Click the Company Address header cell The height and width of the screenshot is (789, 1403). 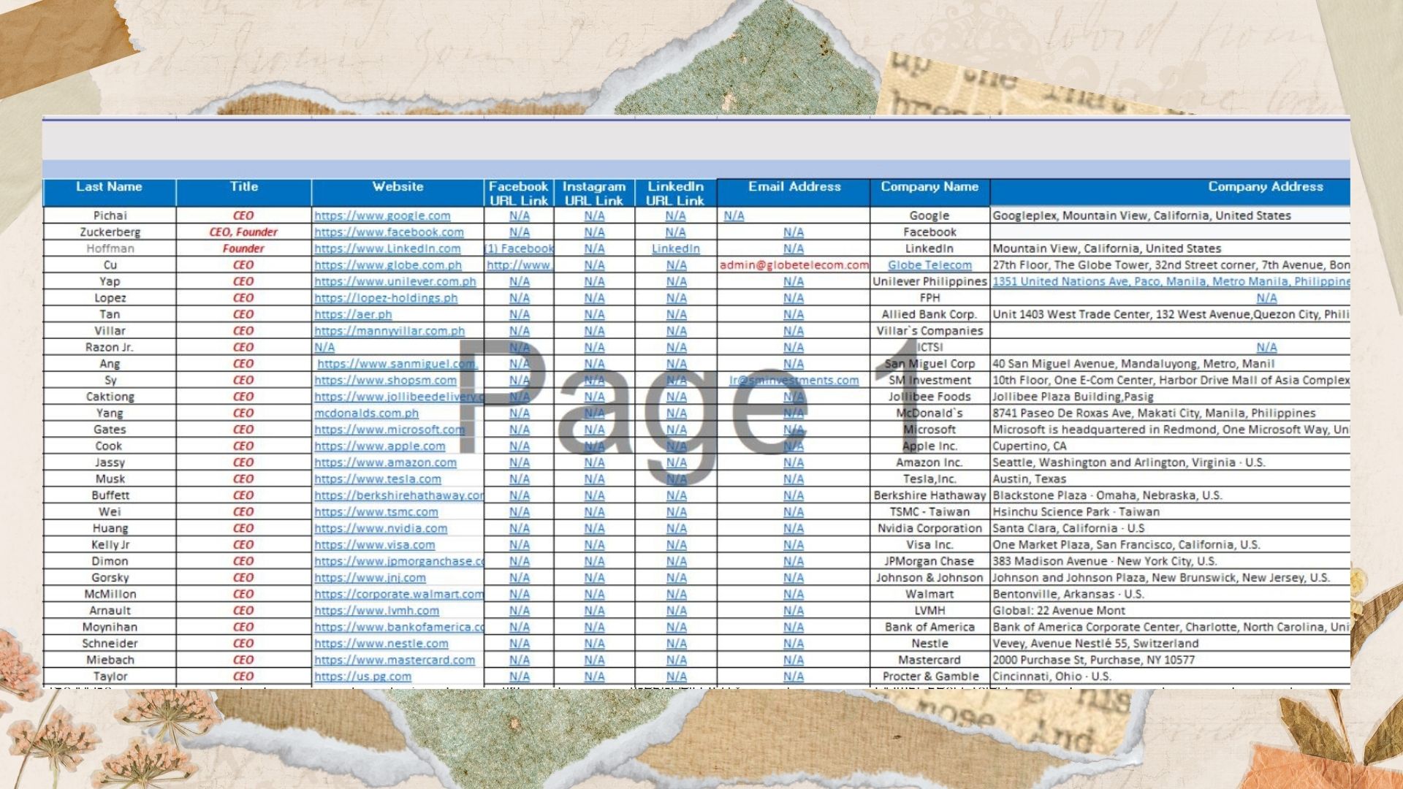coord(1264,187)
